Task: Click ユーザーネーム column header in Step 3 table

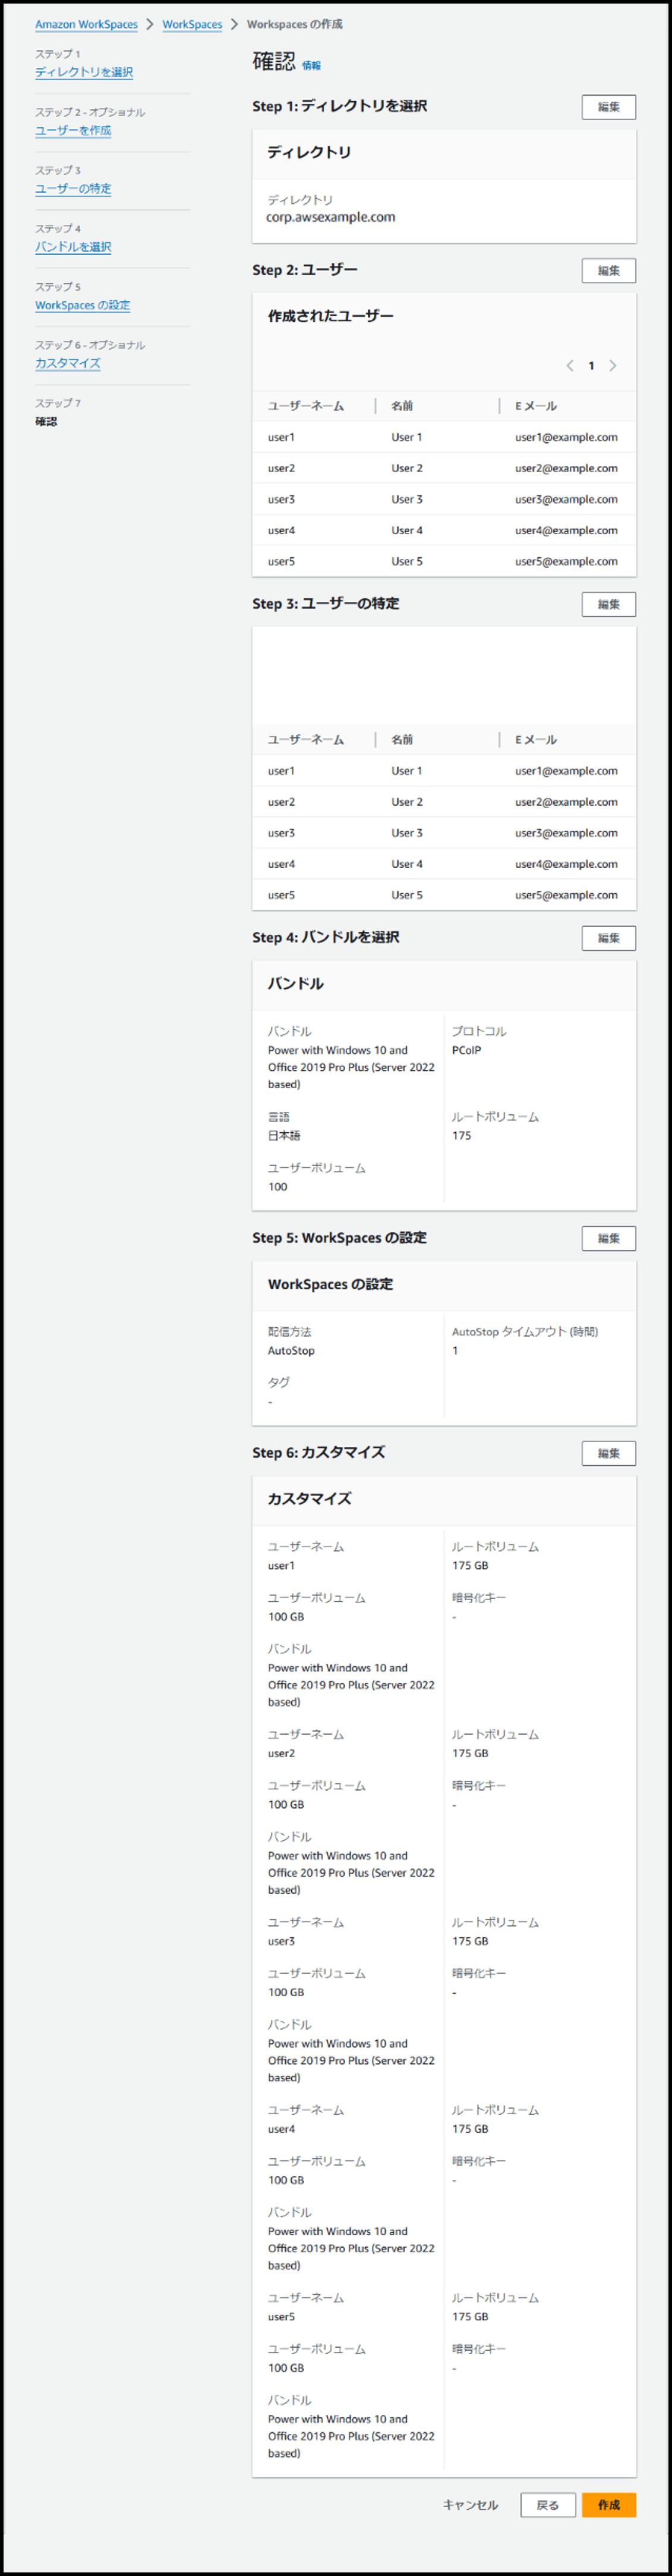Action: 305,740
